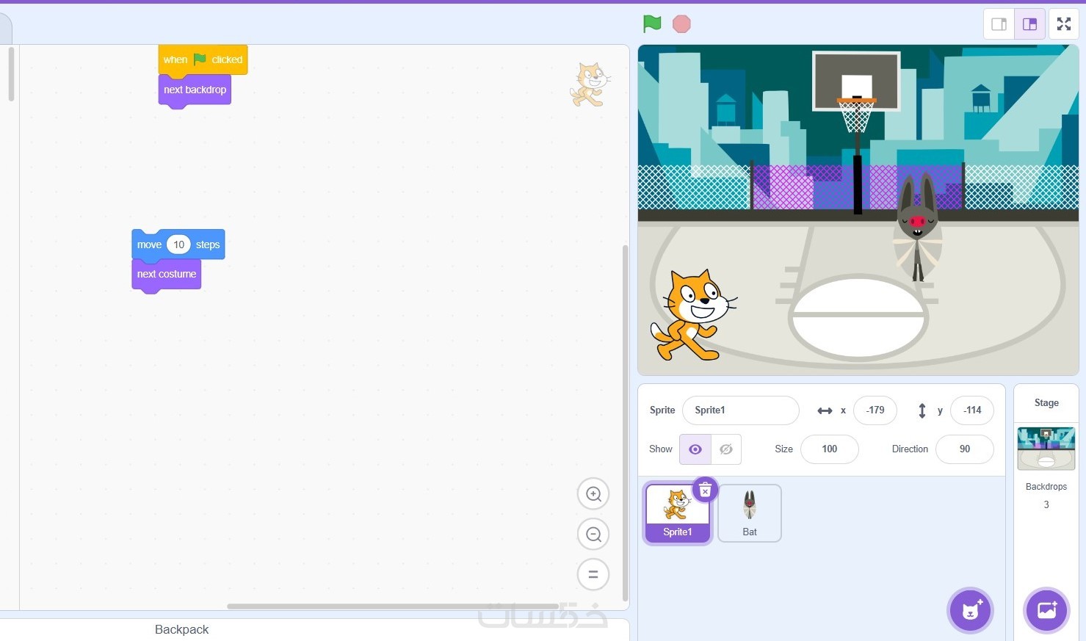1086x641 pixels.
Task: Click the backdrop count '3'
Action: 1046,505
